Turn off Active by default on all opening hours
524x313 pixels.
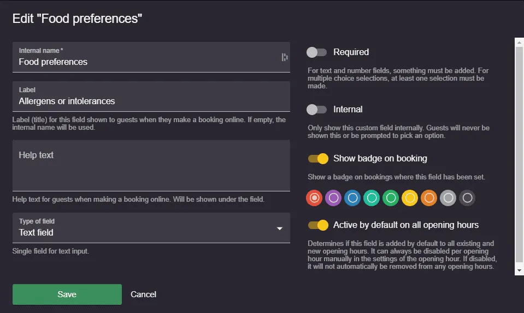tap(318, 225)
